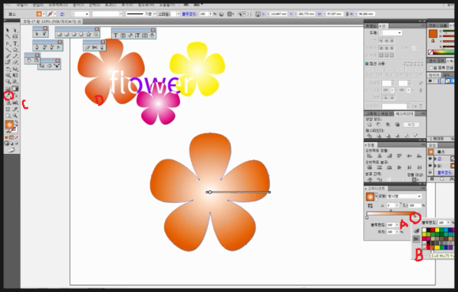Screen dimensions: 458x292
Task: Switch to the Pathfinder tab
Action: click(x=404, y=114)
